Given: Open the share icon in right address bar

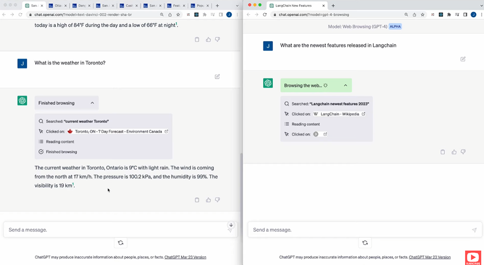Looking at the screenshot, I should coord(415,14).
